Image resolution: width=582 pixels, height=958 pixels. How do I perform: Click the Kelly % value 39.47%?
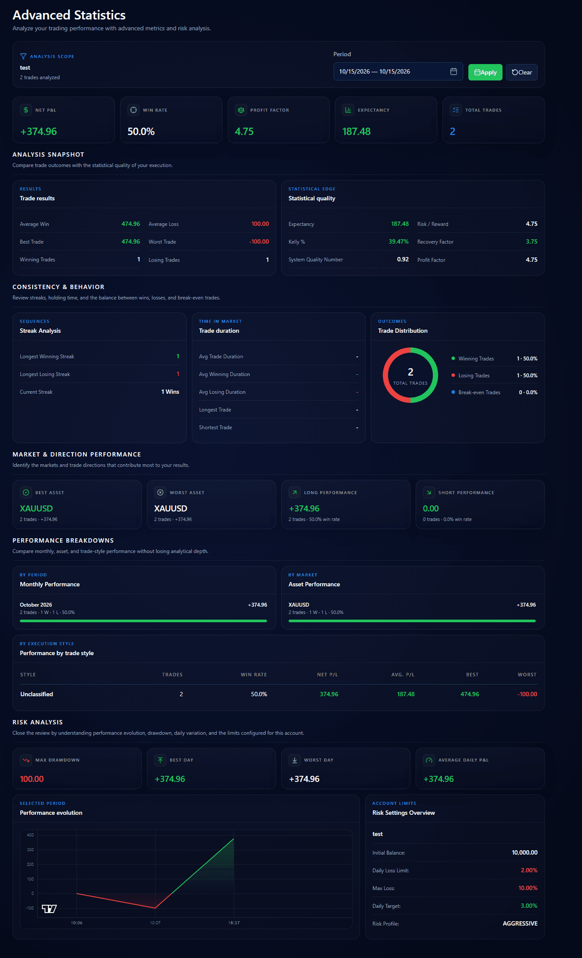coord(398,241)
